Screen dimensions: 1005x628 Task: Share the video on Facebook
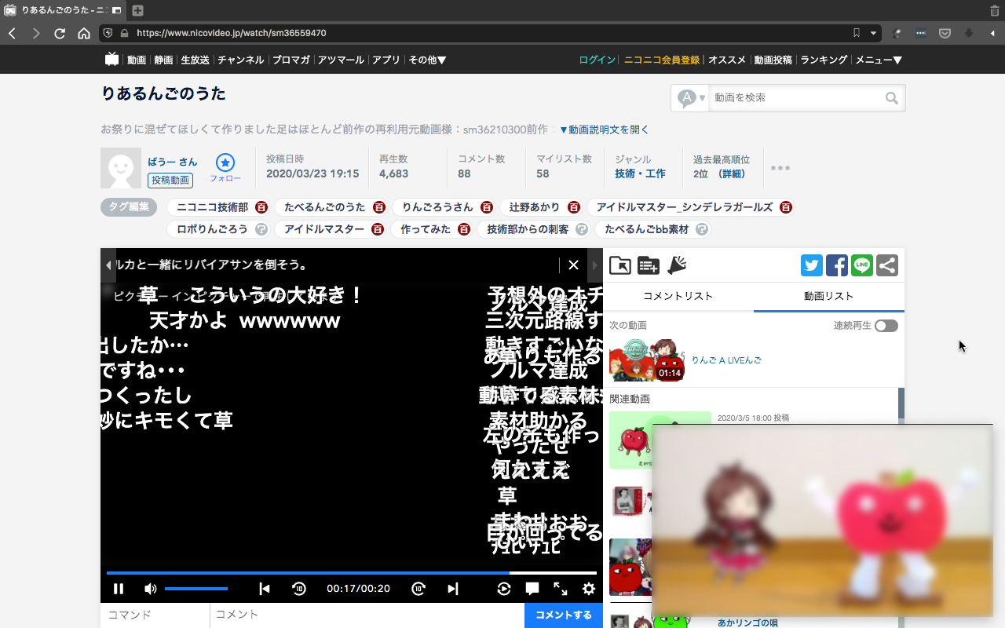[837, 265]
